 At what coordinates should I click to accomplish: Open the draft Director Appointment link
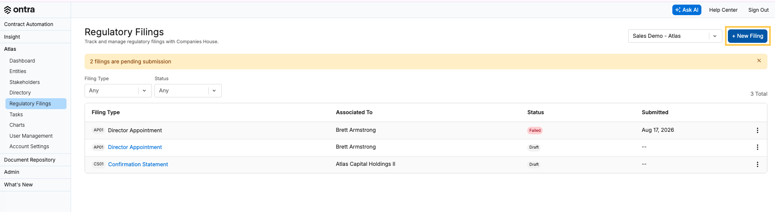click(x=135, y=147)
